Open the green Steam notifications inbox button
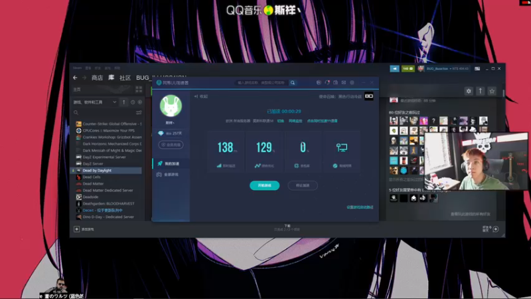Screen dimensions: 531x299 coord(408,68)
